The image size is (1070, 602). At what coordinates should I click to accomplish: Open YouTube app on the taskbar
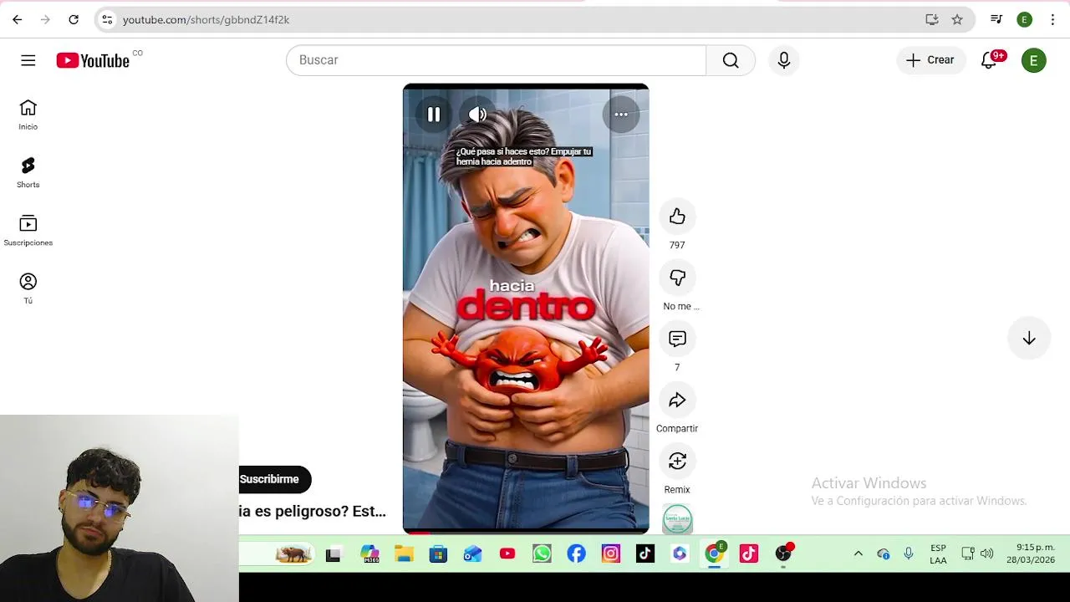507,554
